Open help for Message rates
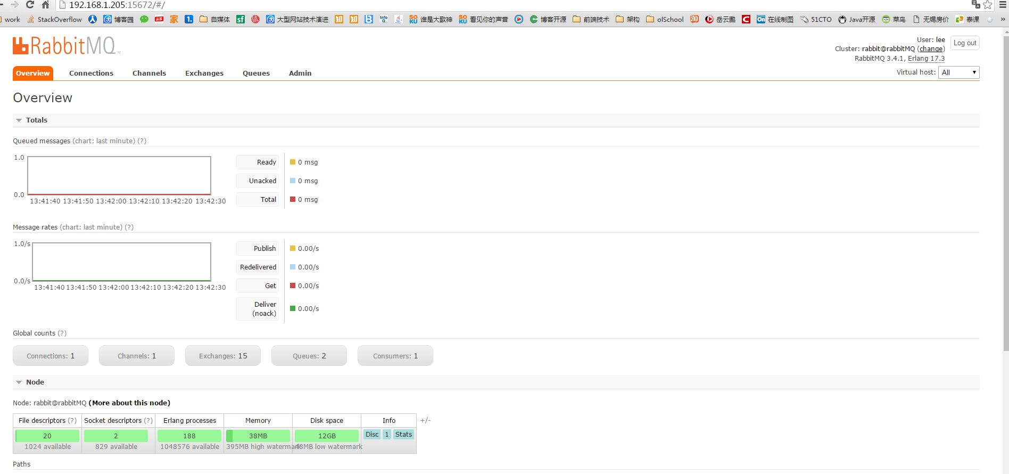Screen dimensions: 1009x474 129,227
